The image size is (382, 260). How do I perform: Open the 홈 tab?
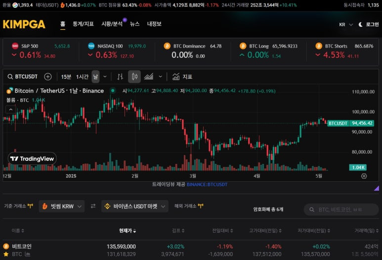tap(63, 24)
